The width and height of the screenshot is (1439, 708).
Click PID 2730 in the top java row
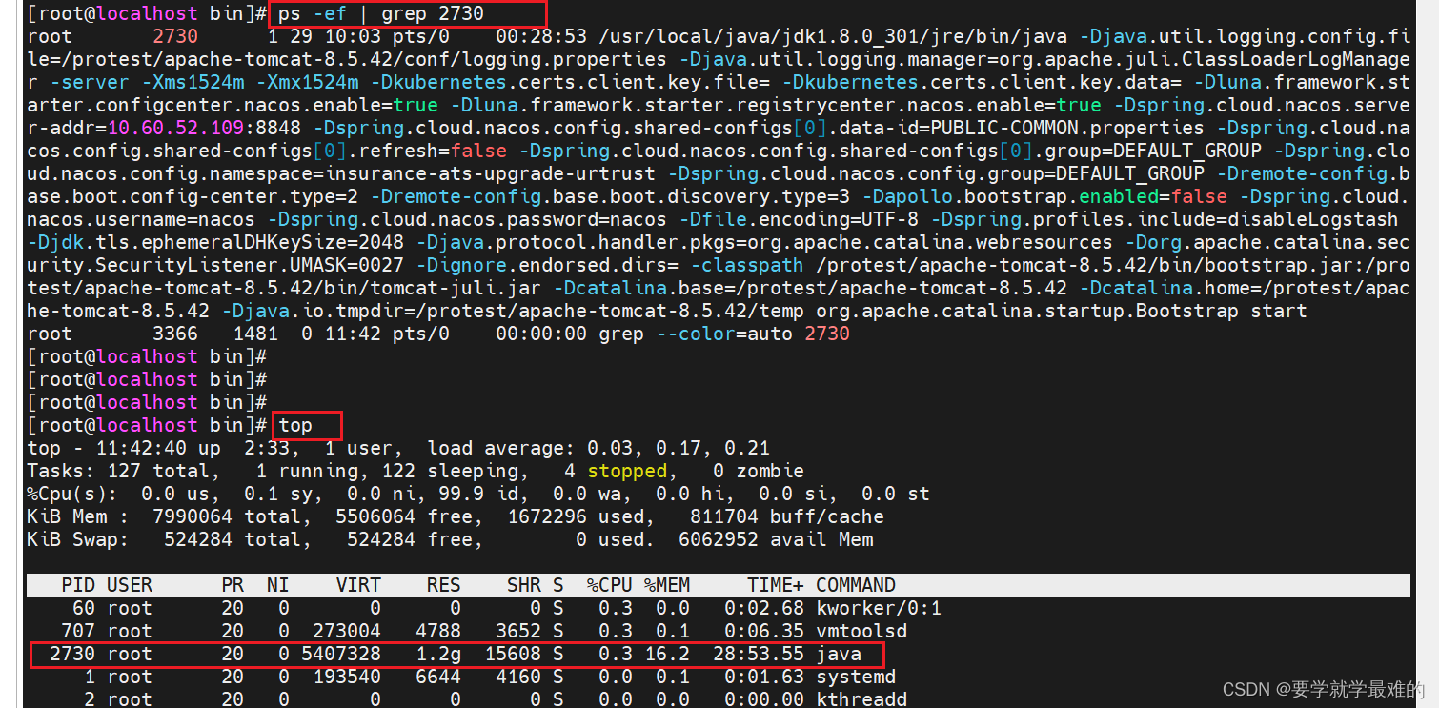click(x=72, y=655)
